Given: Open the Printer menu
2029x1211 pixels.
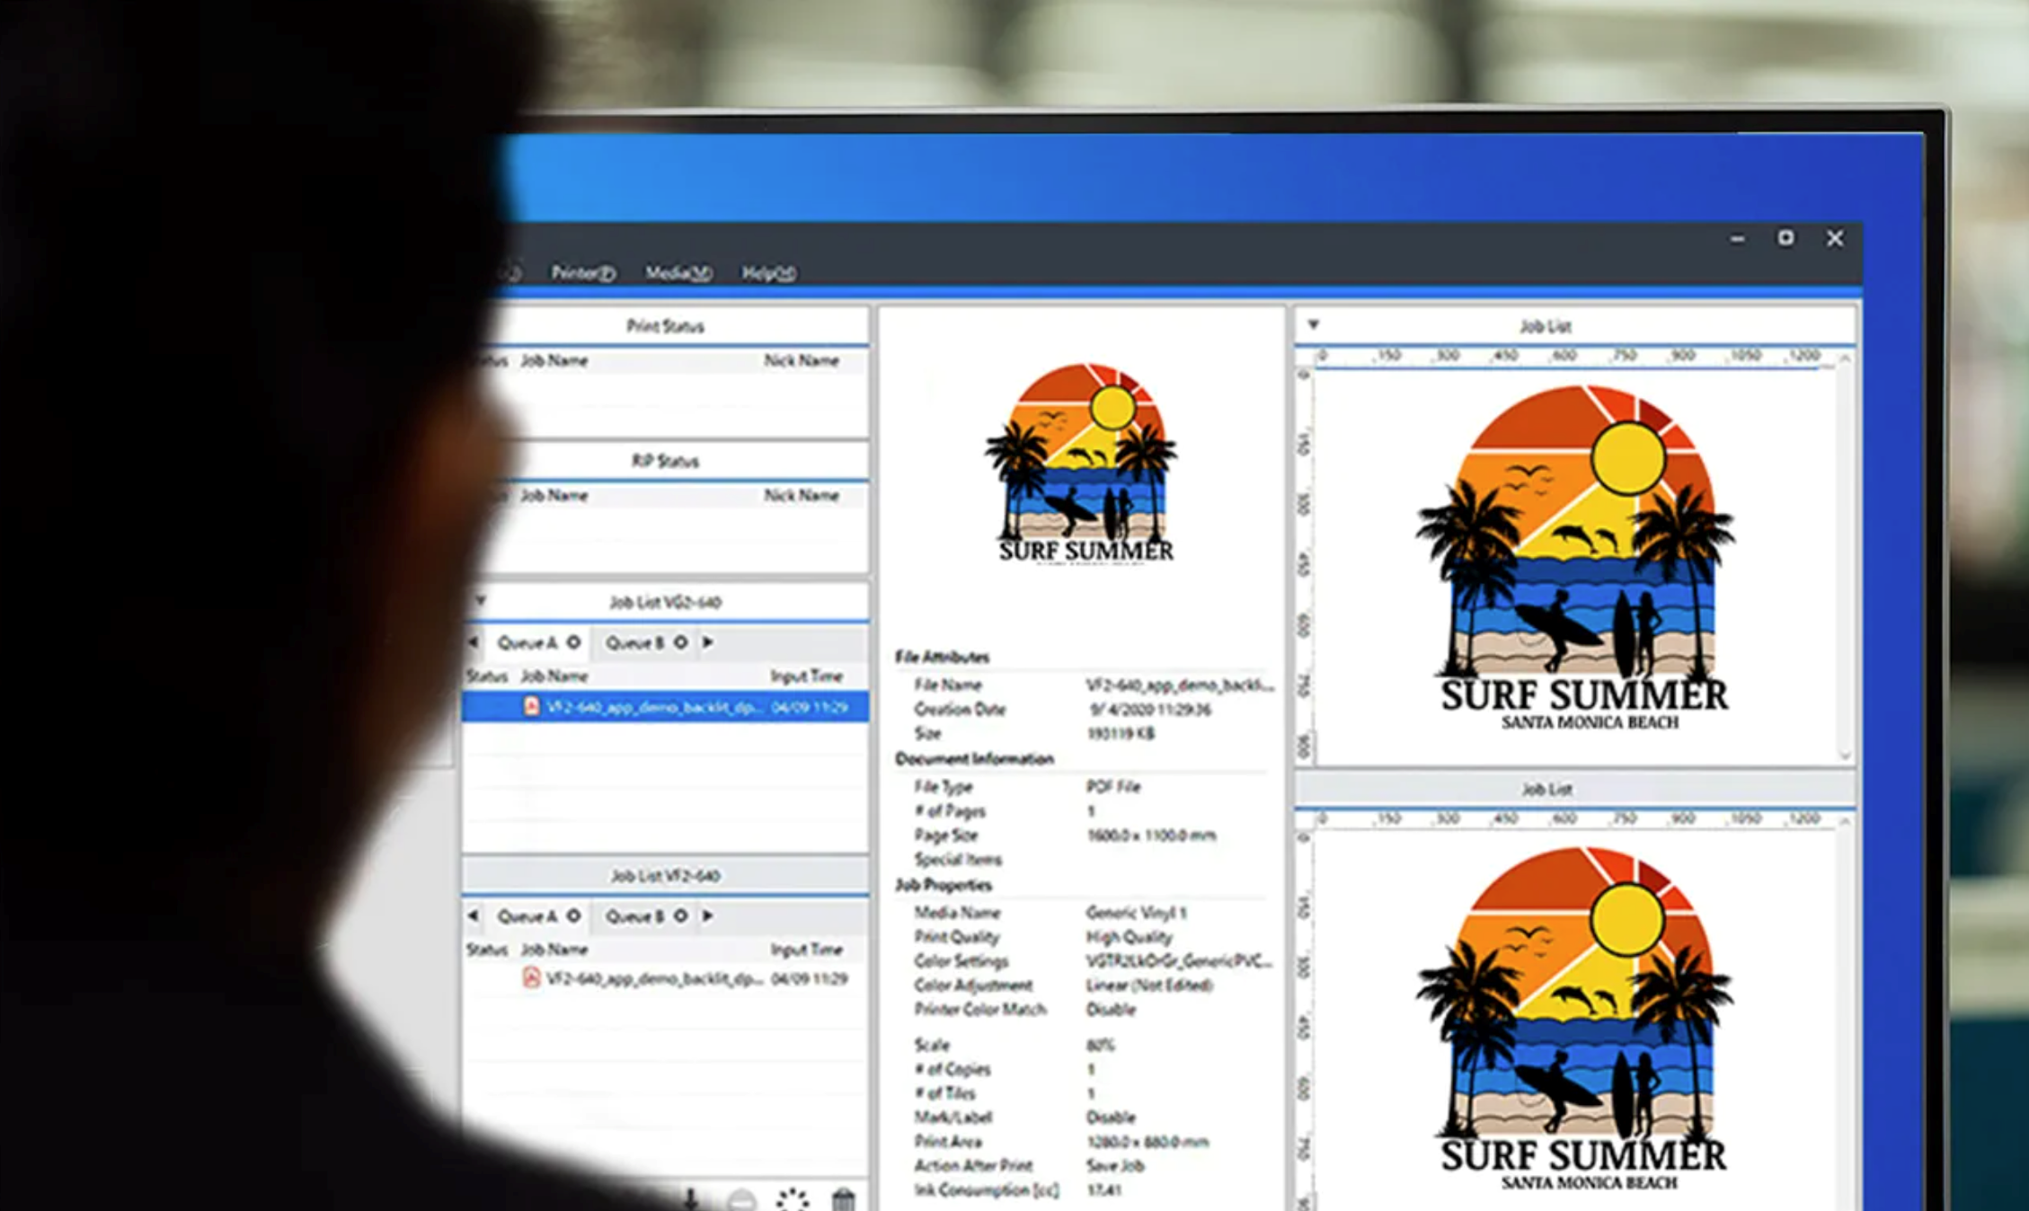Looking at the screenshot, I should 582,273.
